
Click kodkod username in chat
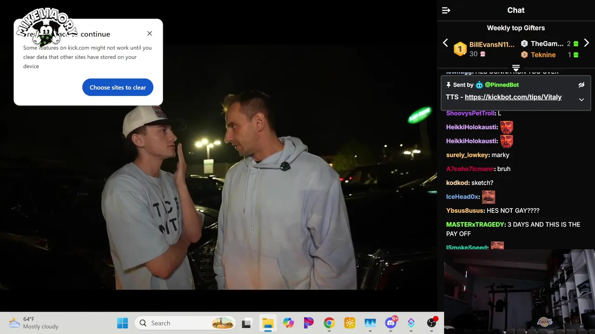(457, 183)
